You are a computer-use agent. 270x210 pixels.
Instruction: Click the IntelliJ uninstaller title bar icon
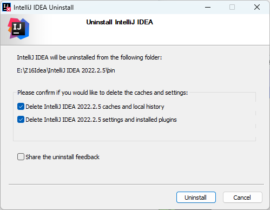[6, 7]
